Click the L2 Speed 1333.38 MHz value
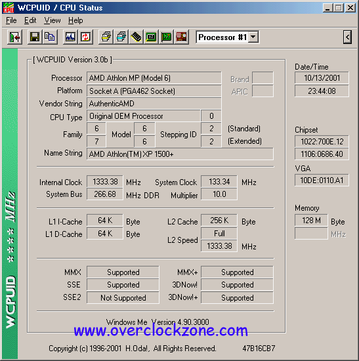Screen dimensions: 359x361 (219, 246)
